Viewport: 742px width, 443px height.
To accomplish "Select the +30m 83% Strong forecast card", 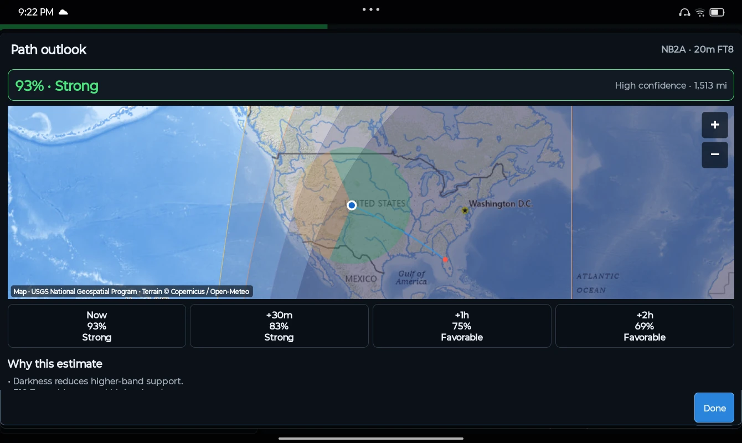I will coord(279,326).
